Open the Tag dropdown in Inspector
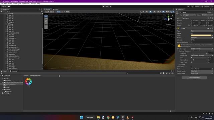 click(x=189, y=15)
